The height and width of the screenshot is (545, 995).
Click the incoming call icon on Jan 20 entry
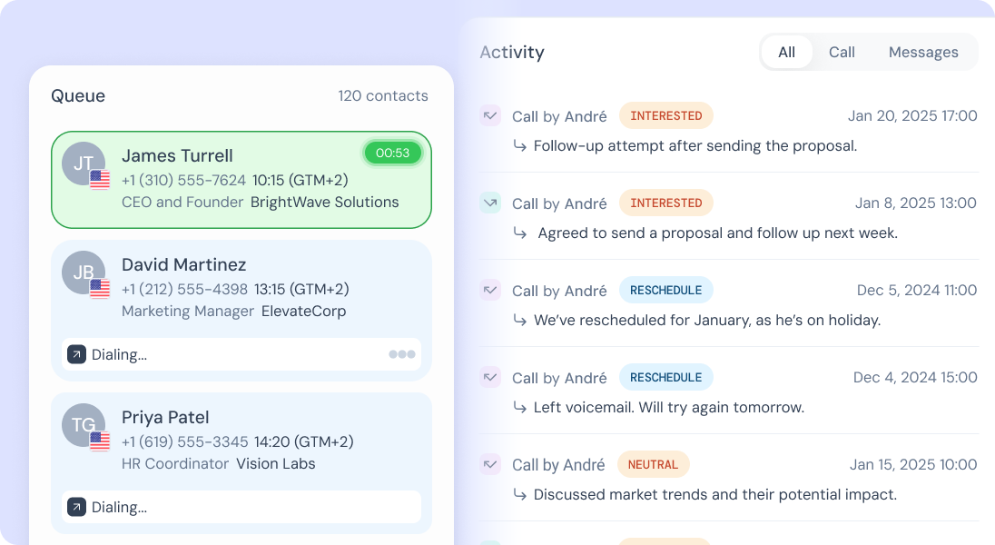click(490, 116)
